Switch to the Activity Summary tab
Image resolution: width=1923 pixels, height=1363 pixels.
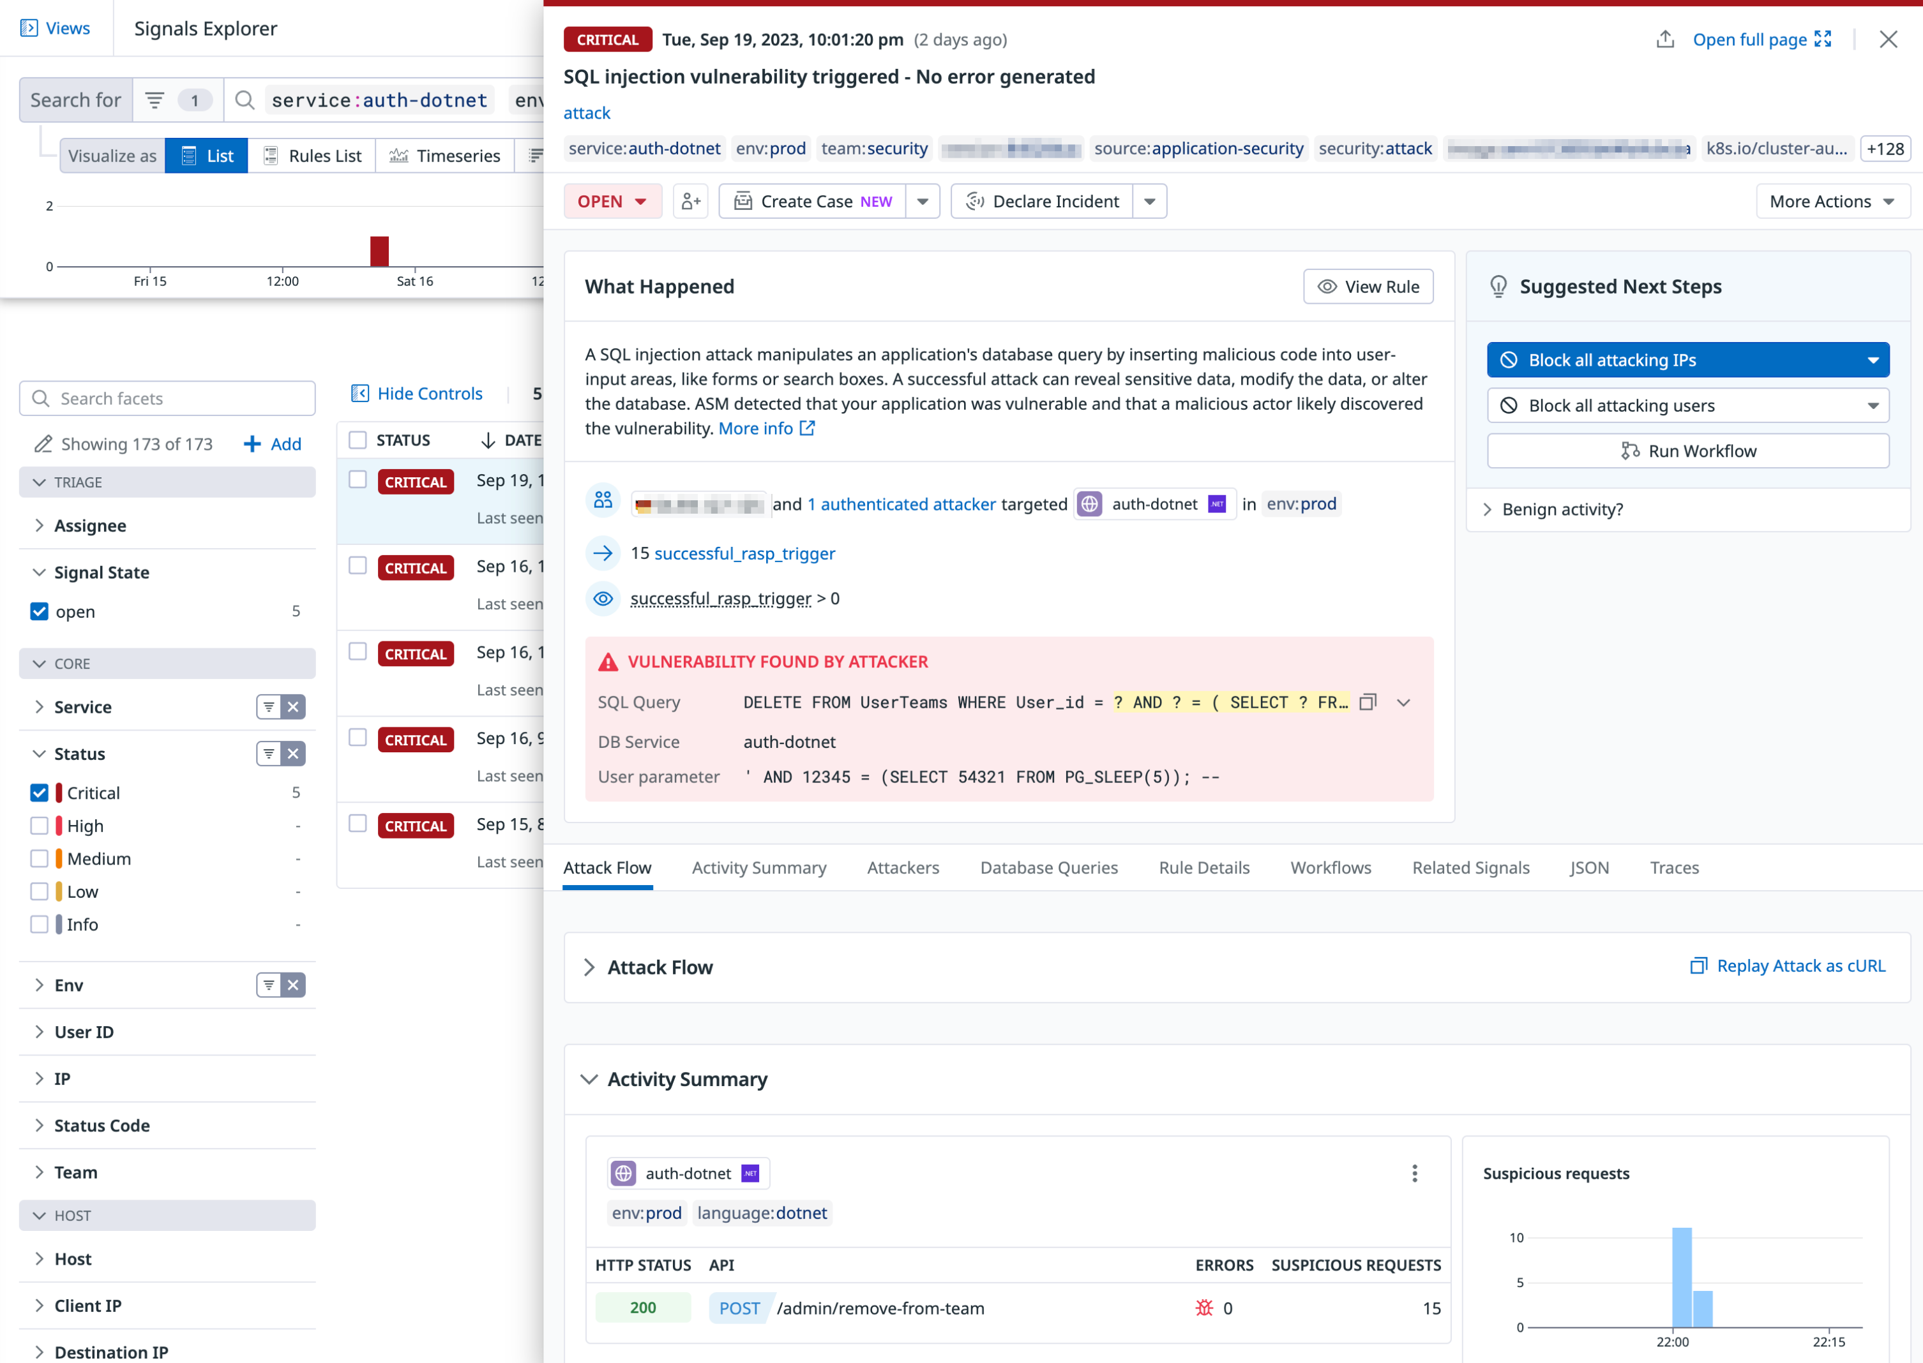point(759,868)
